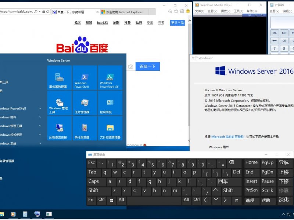Click the CE button in Calculator
Screen dimensions: 294x220
284,41
